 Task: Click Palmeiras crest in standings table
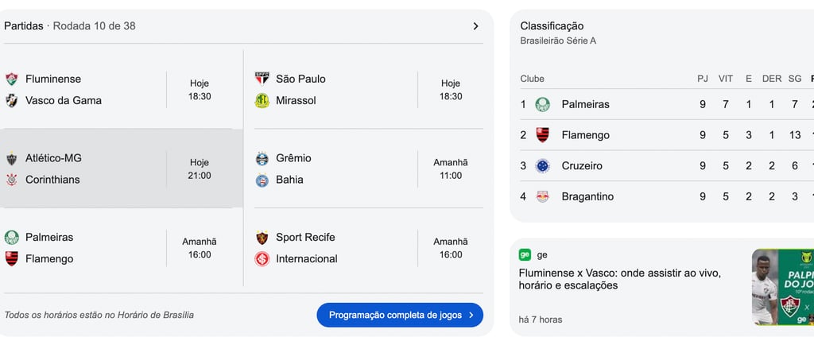[542, 104]
